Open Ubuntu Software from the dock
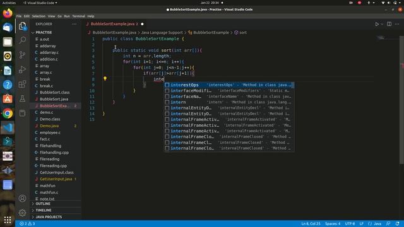 tap(8, 99)
